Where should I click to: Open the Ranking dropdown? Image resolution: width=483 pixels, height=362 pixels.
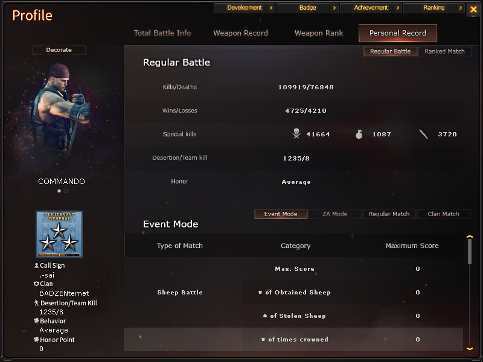(434, 8)
